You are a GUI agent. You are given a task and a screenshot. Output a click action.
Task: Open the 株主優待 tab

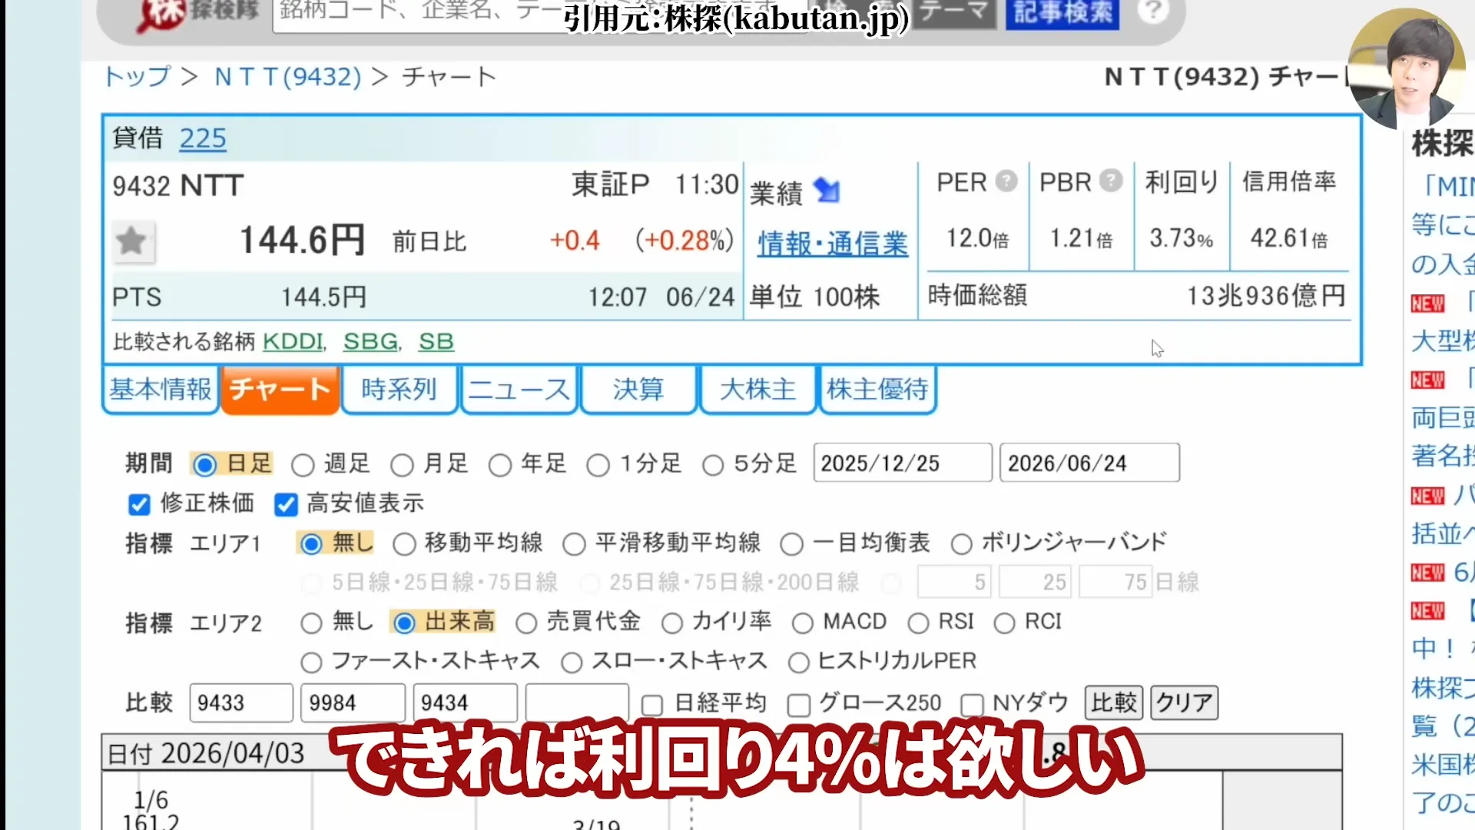point(878,390)
